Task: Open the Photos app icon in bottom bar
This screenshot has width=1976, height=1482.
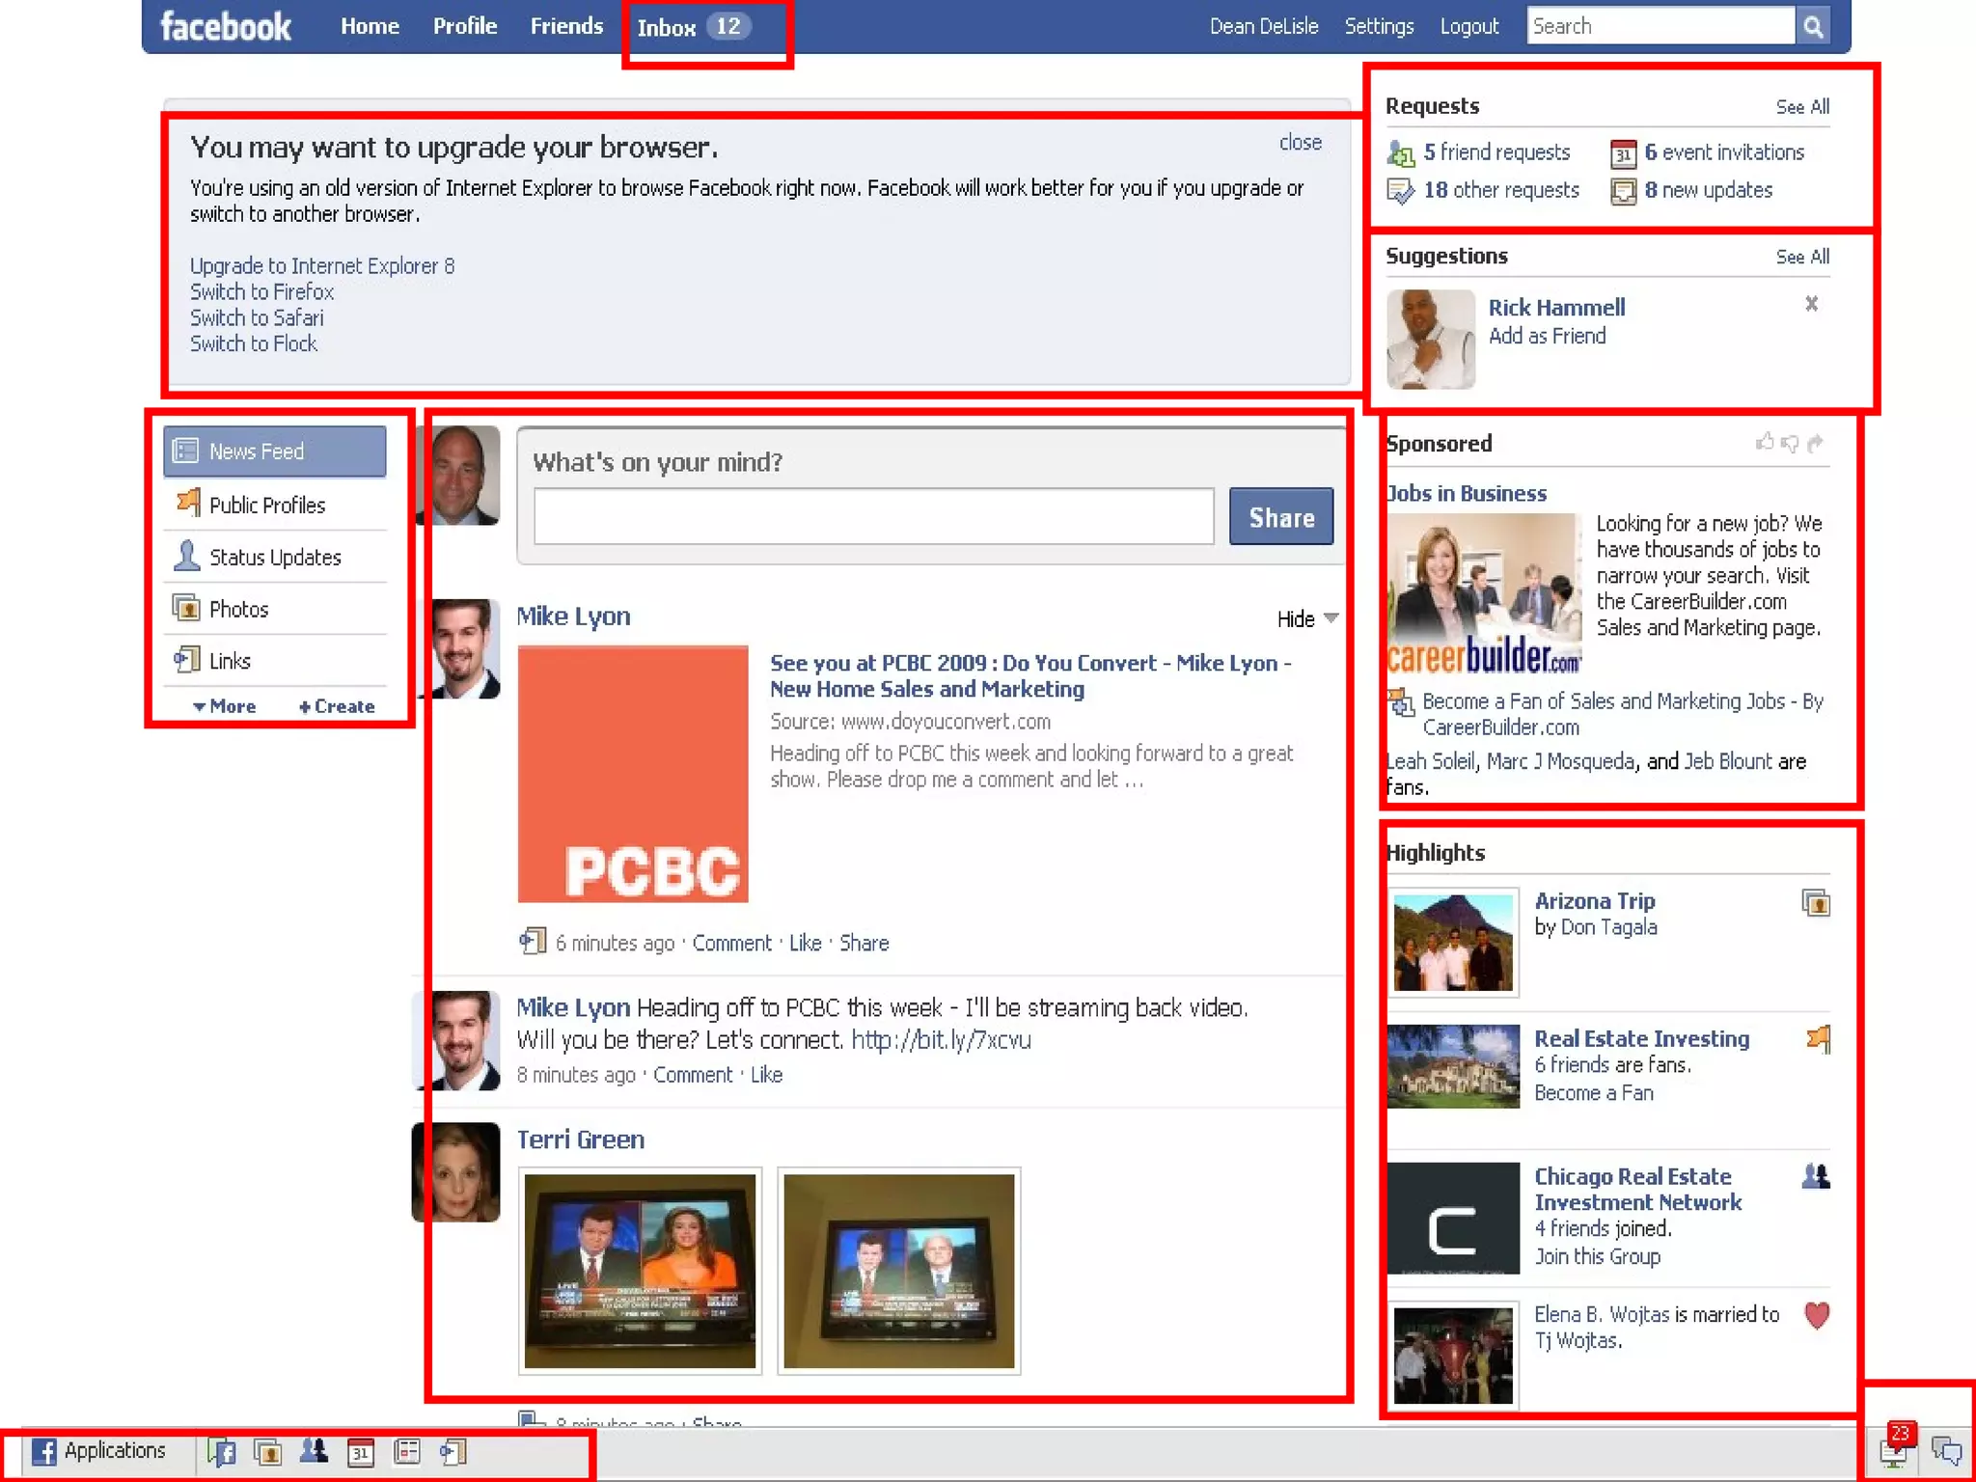Action: click(267, 1452)
